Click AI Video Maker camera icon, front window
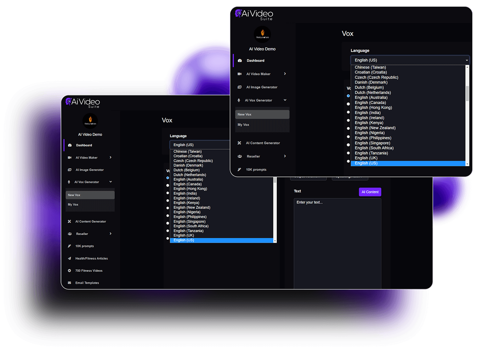Image resolution: width=478 pixels, height=350 pixels. tap(240, 74)
